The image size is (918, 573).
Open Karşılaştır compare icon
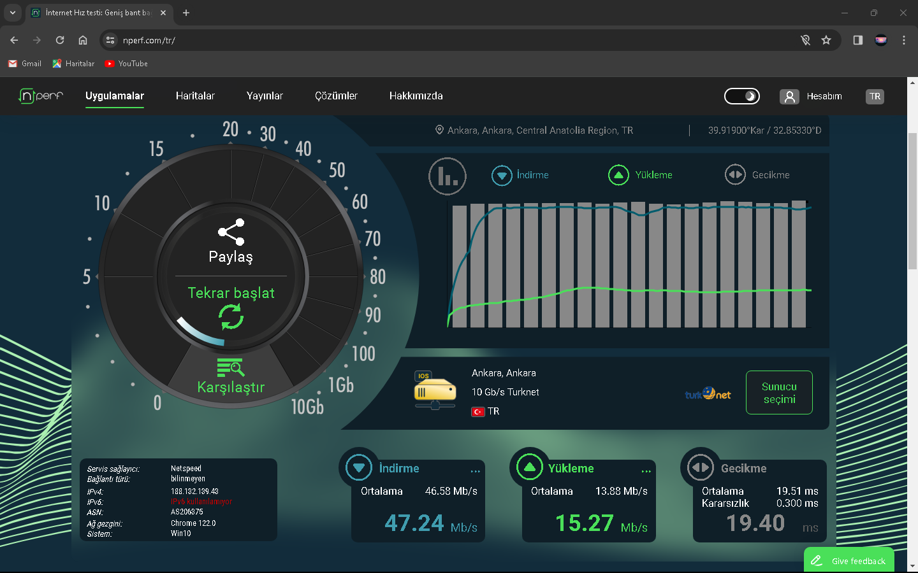tap(231, 368)
